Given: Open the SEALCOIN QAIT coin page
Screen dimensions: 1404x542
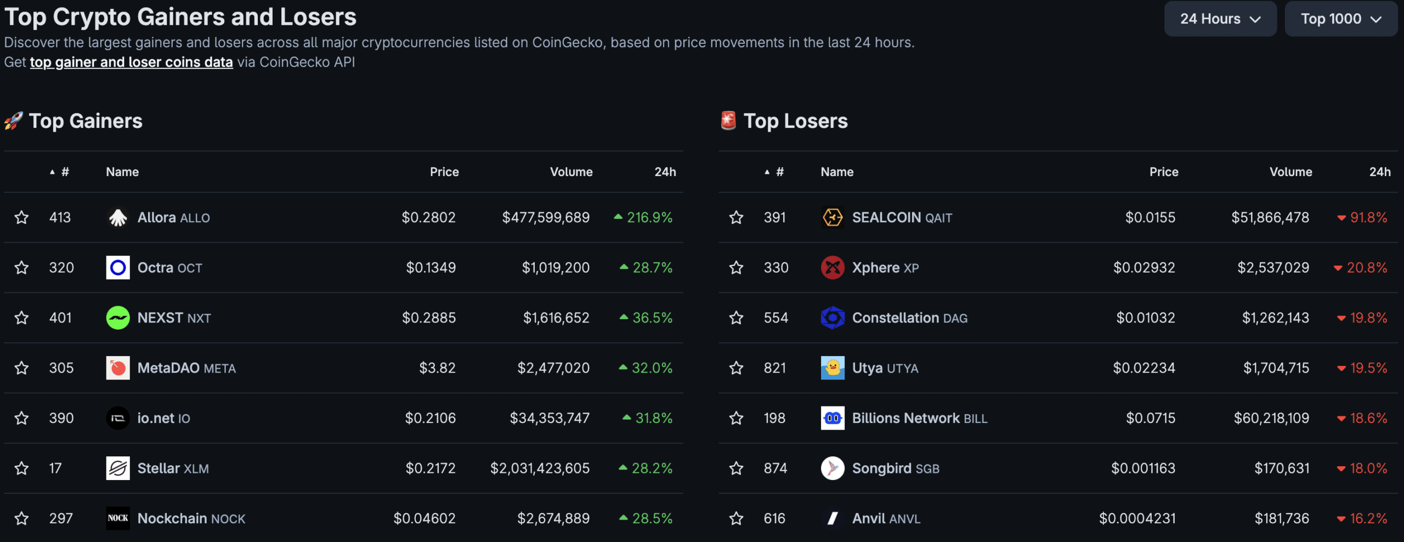Looking at the screenshot, I should point(902,218).
